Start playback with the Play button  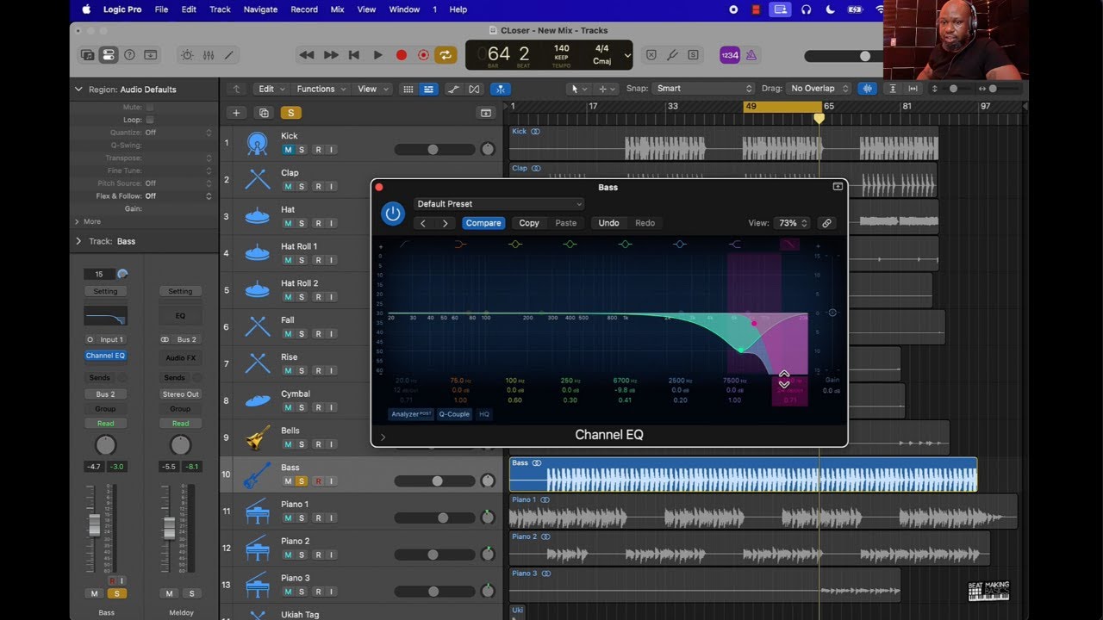(377, 55)
